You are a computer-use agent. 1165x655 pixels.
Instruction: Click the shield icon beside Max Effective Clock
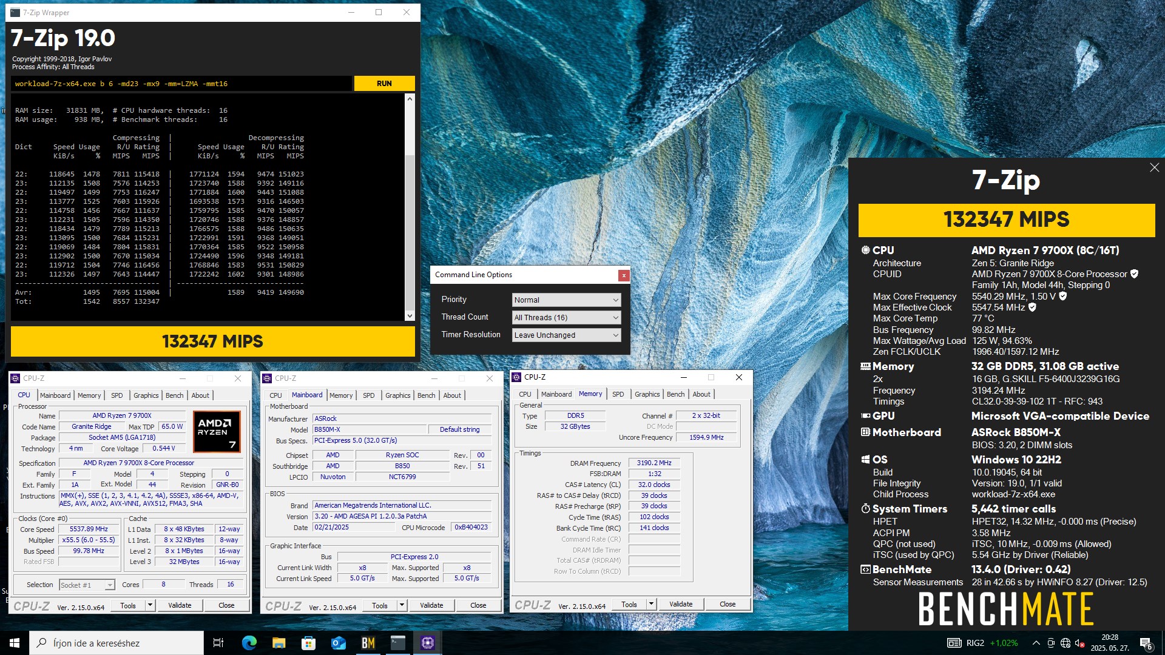point(1032,307)
